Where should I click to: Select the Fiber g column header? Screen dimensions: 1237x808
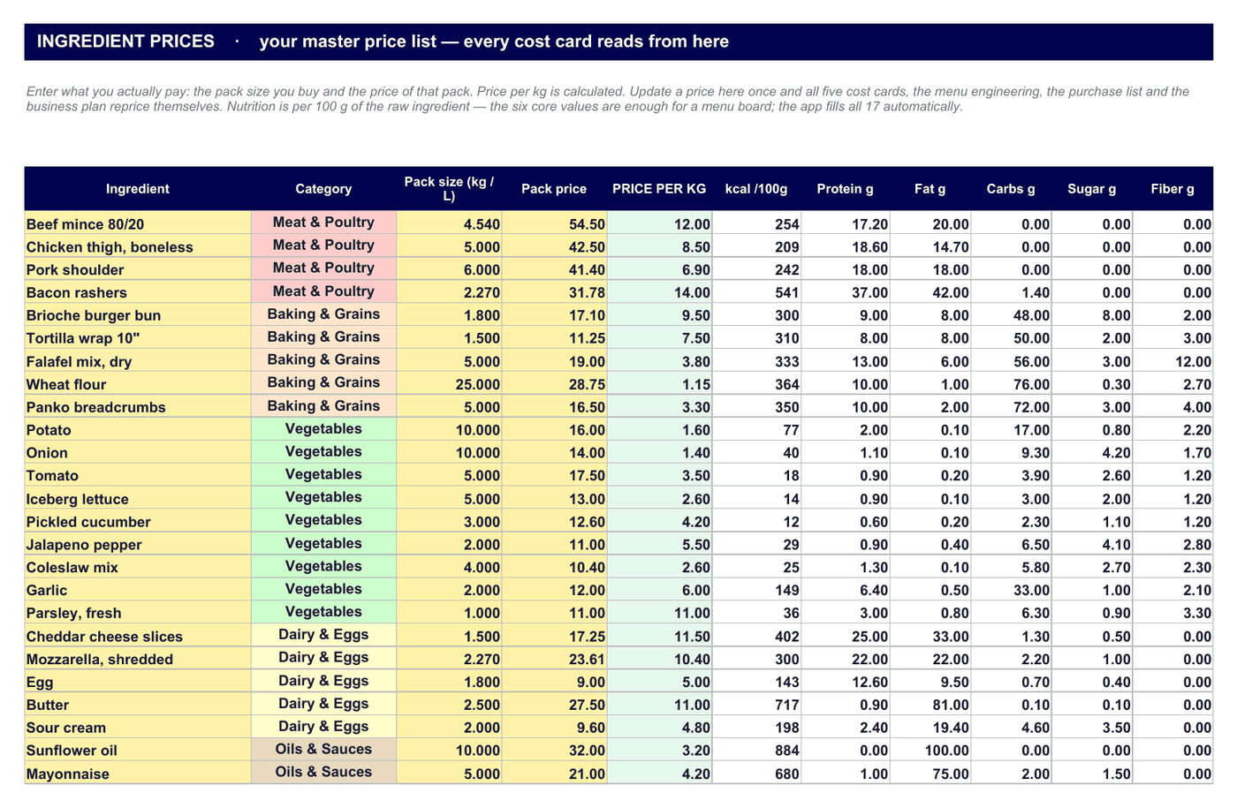[x=1172, y=189]
